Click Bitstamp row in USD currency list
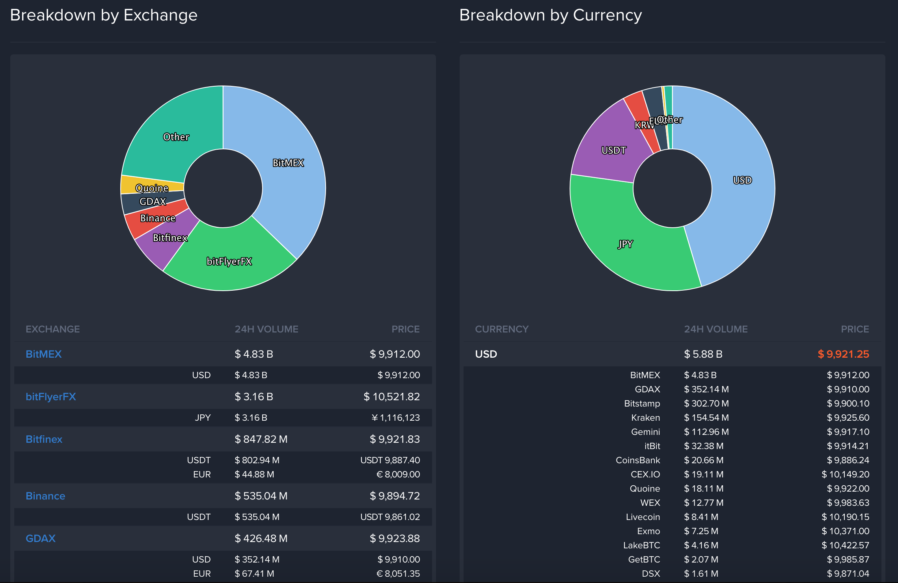This screenshot has width=898, height=583. [673, 403]
